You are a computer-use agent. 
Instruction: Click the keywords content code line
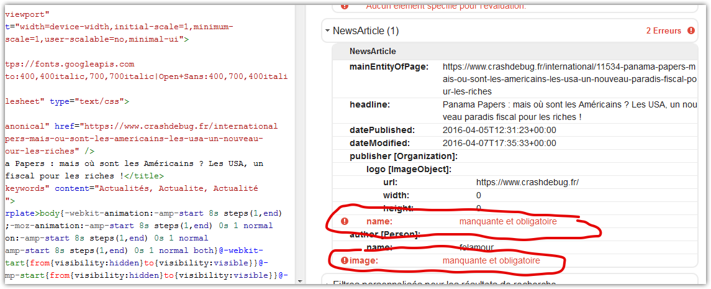point(132,188)
